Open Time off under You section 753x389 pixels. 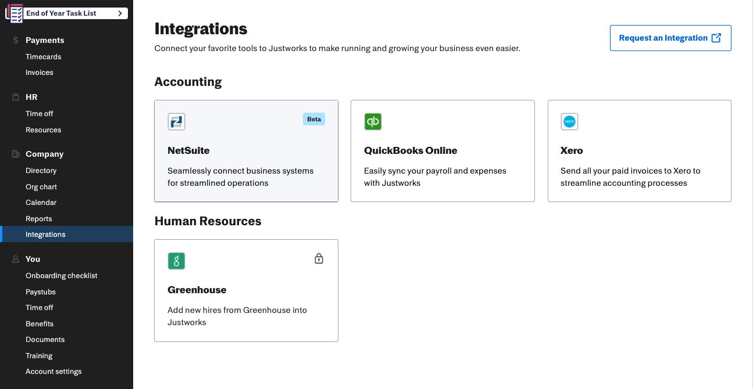coord(40,308)
